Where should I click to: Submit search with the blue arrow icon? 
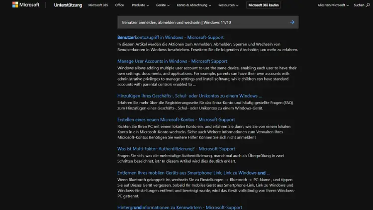[x=292, y=22]
